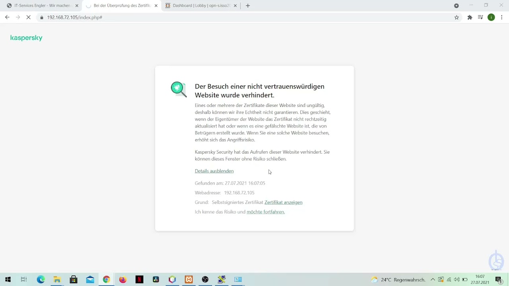Go back to the previous page
509x286 pixels.
tap(7, 17)
